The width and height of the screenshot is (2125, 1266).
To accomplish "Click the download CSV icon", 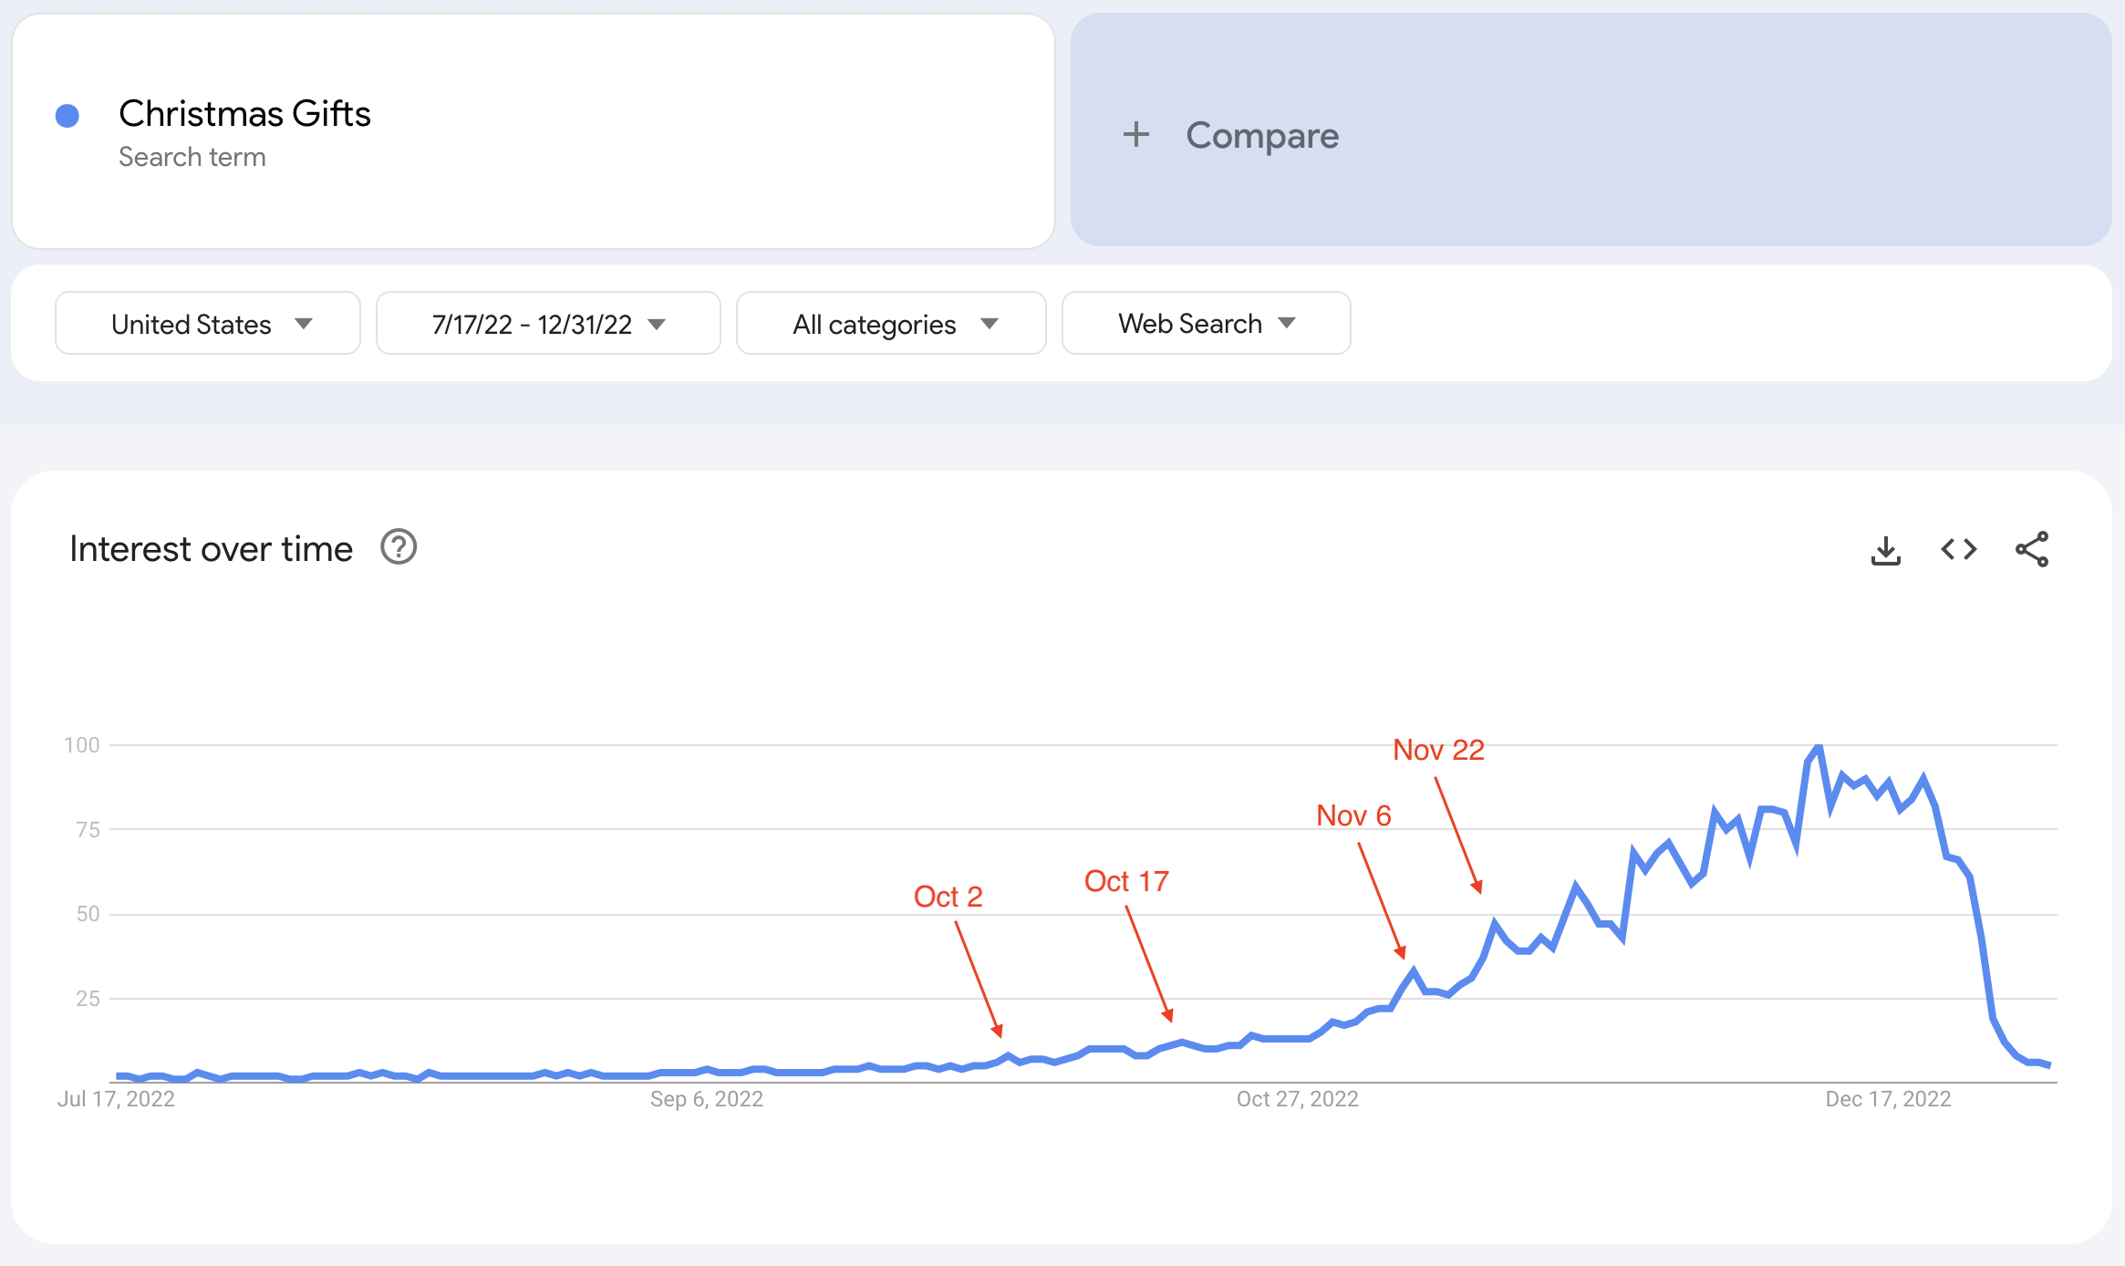I will 1885,550.
